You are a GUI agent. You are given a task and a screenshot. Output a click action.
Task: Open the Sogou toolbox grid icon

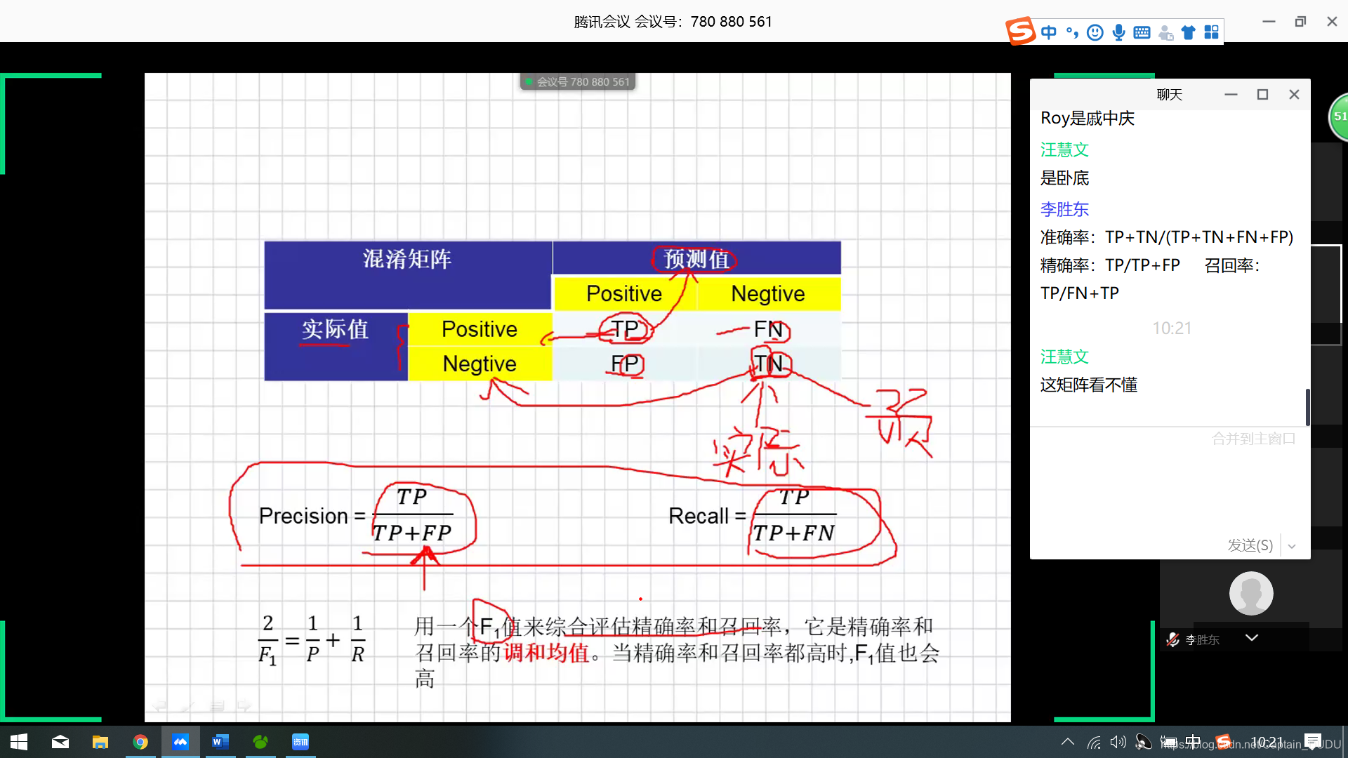click(1212, 32)
